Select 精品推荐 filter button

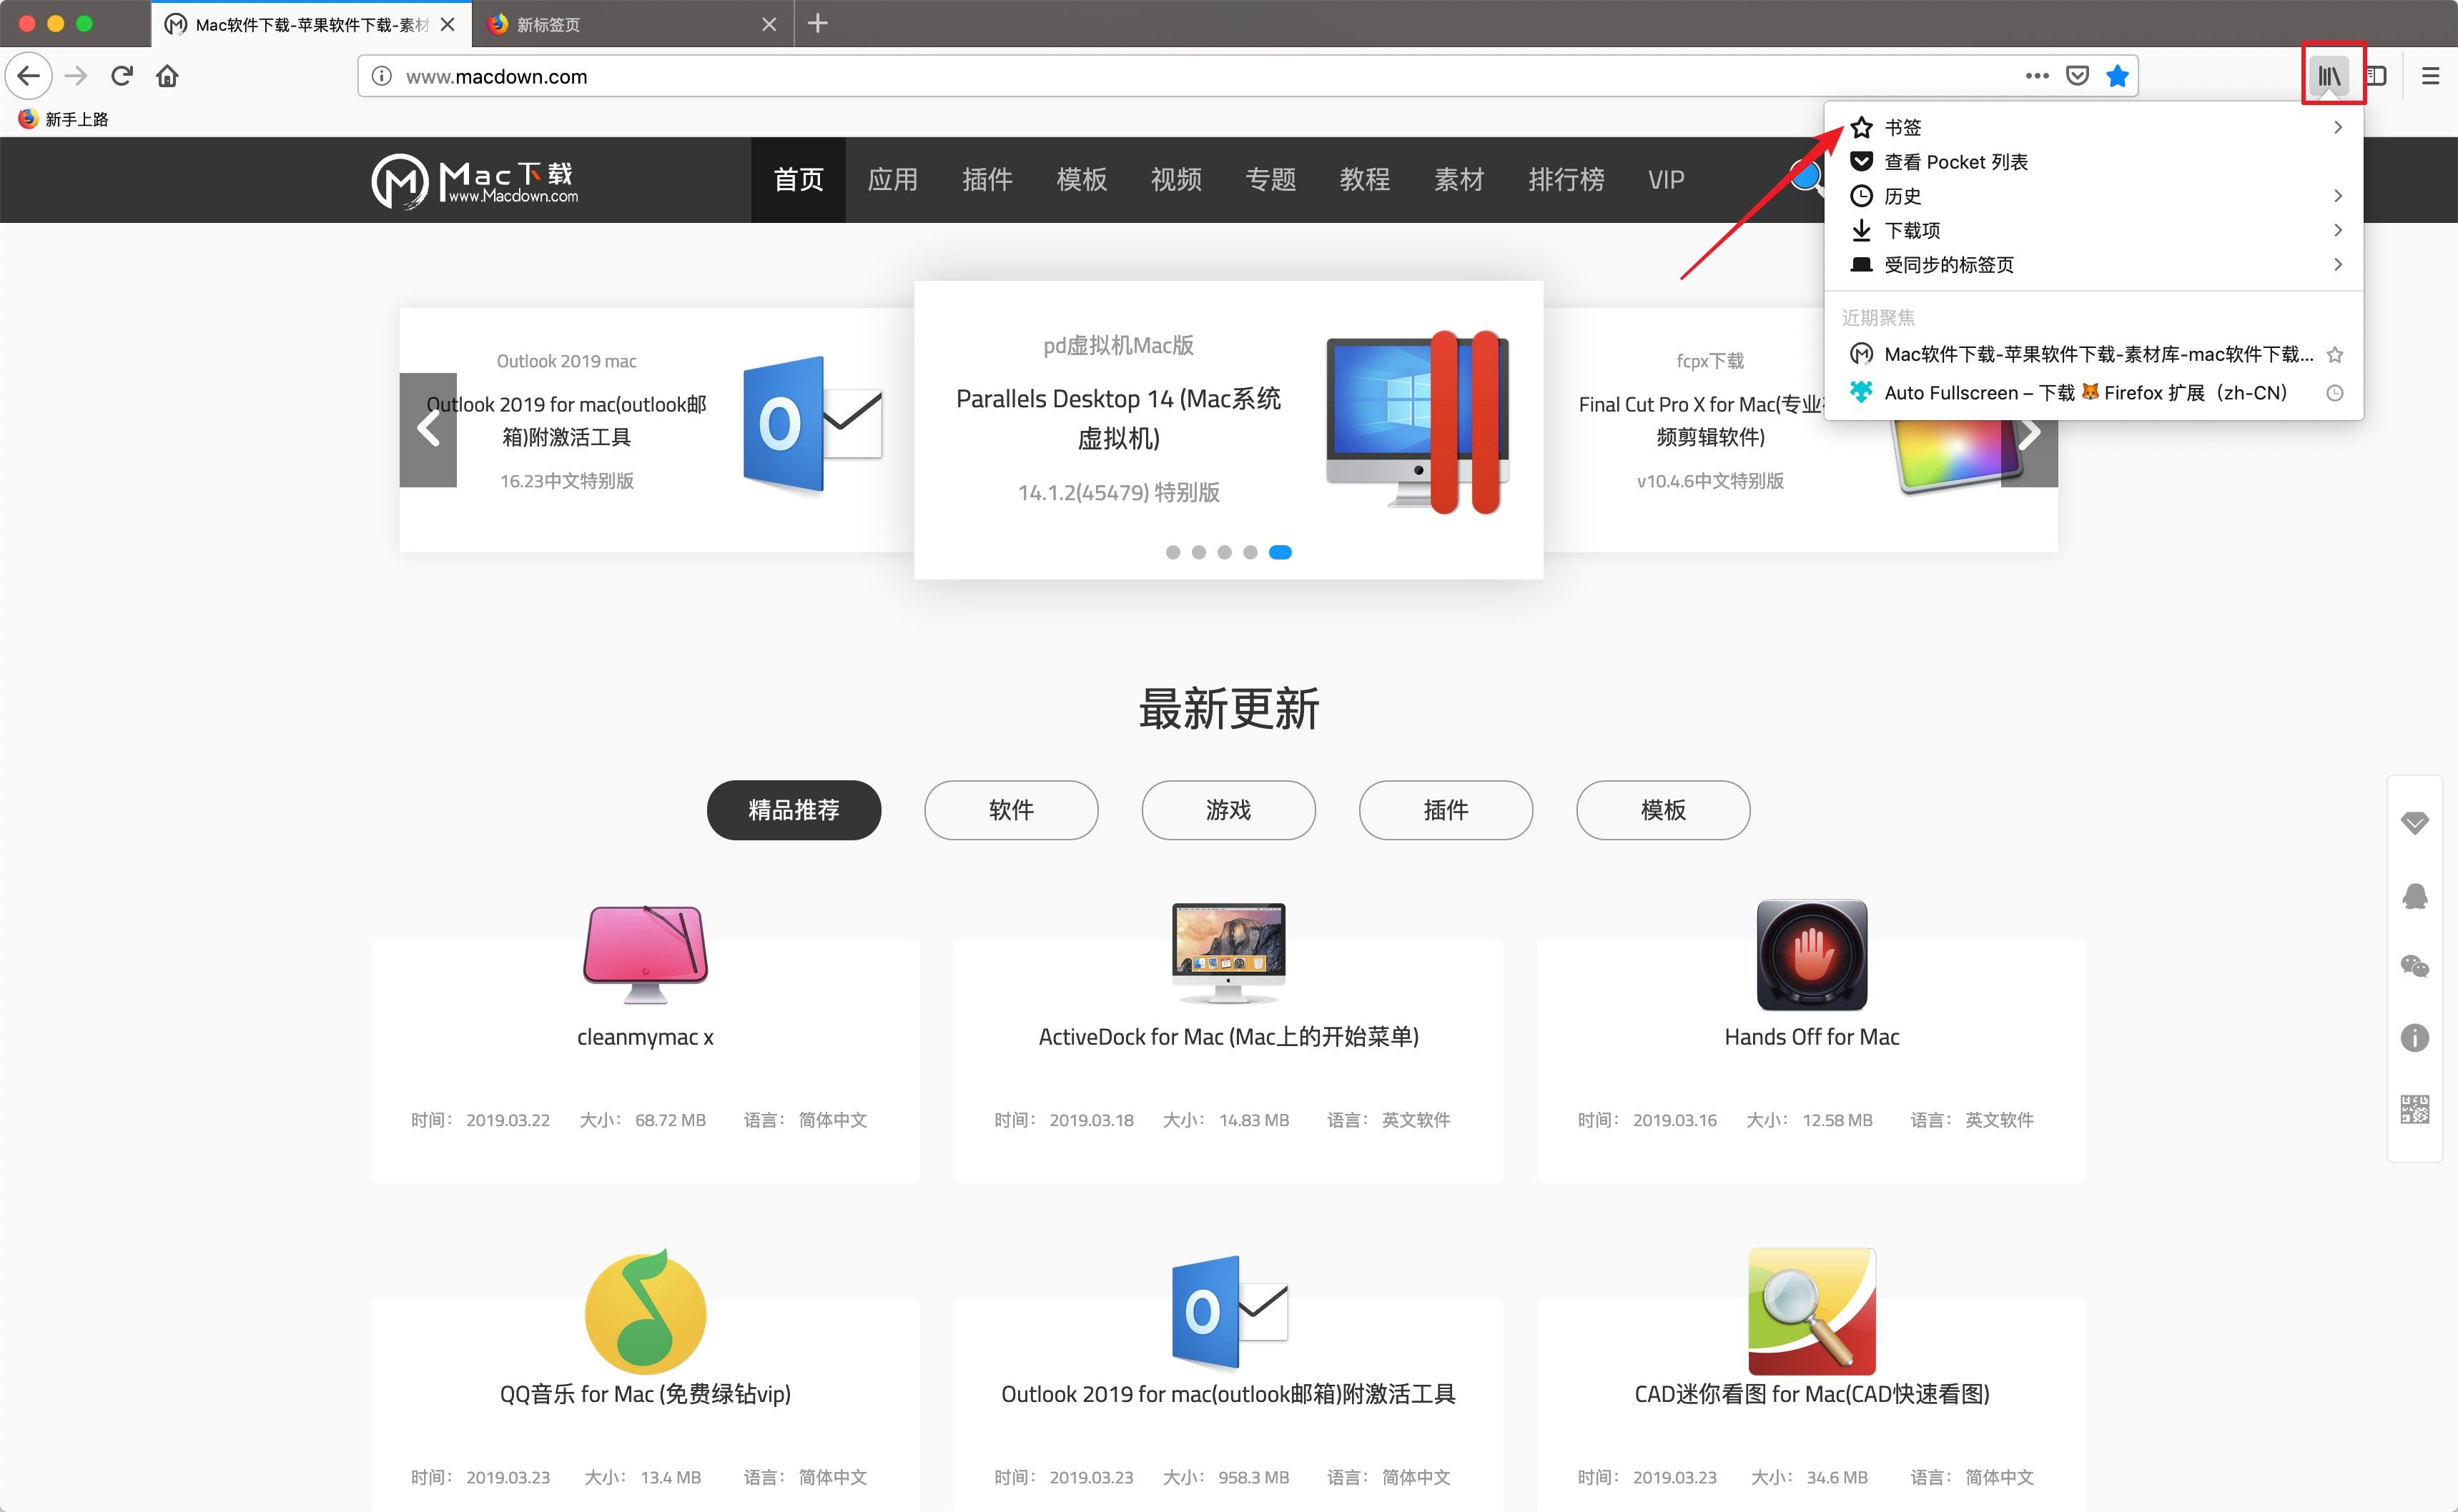[x=794, y=810]
